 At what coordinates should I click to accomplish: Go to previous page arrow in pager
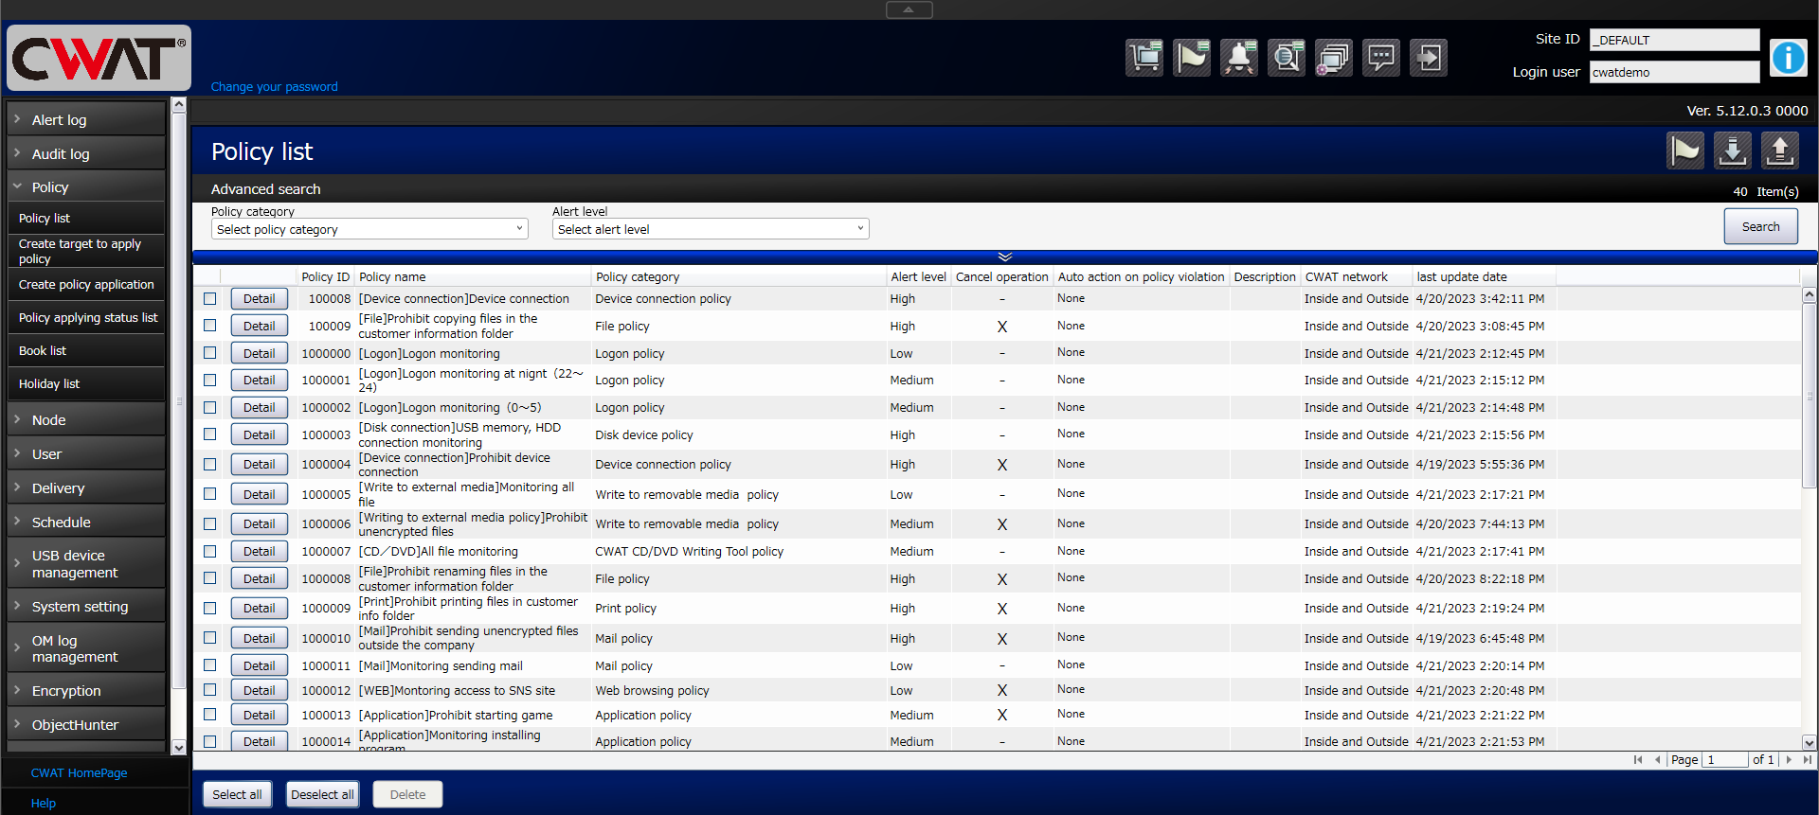(1657, 759)
